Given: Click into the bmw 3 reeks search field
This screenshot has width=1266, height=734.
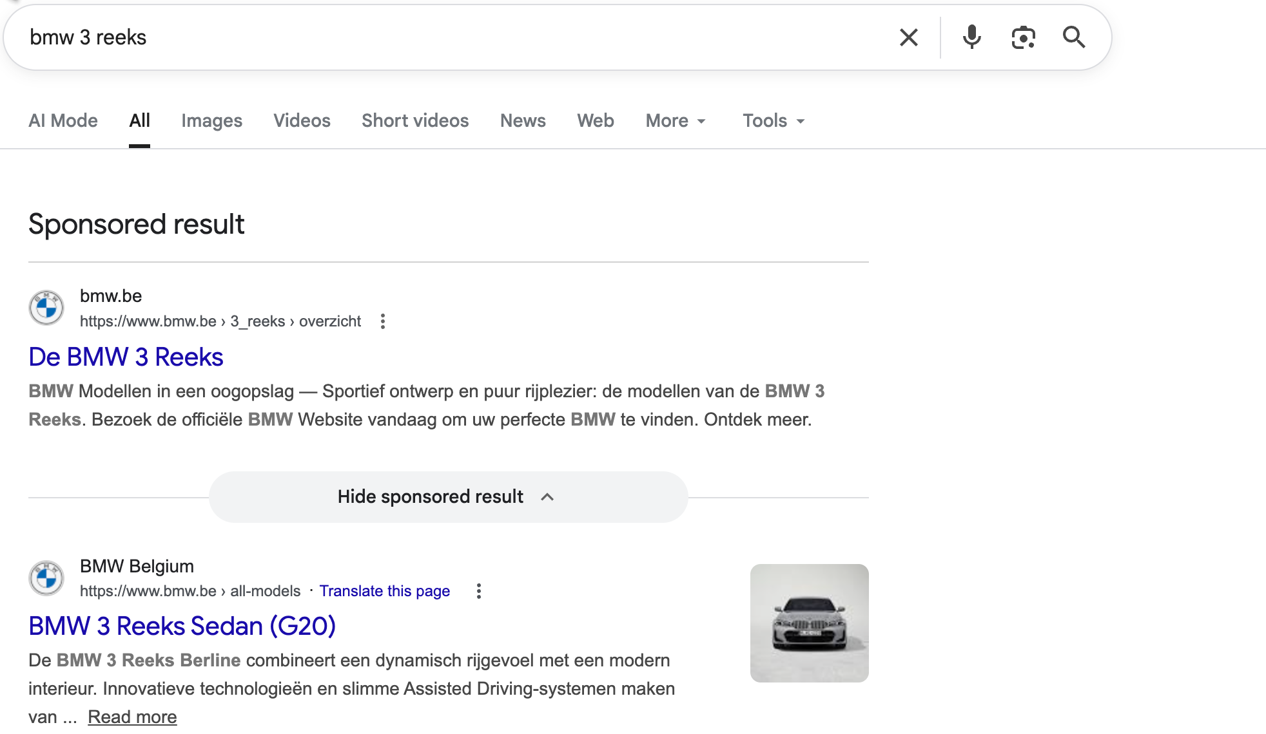Looking at the screenshot, I should (451, 37).
